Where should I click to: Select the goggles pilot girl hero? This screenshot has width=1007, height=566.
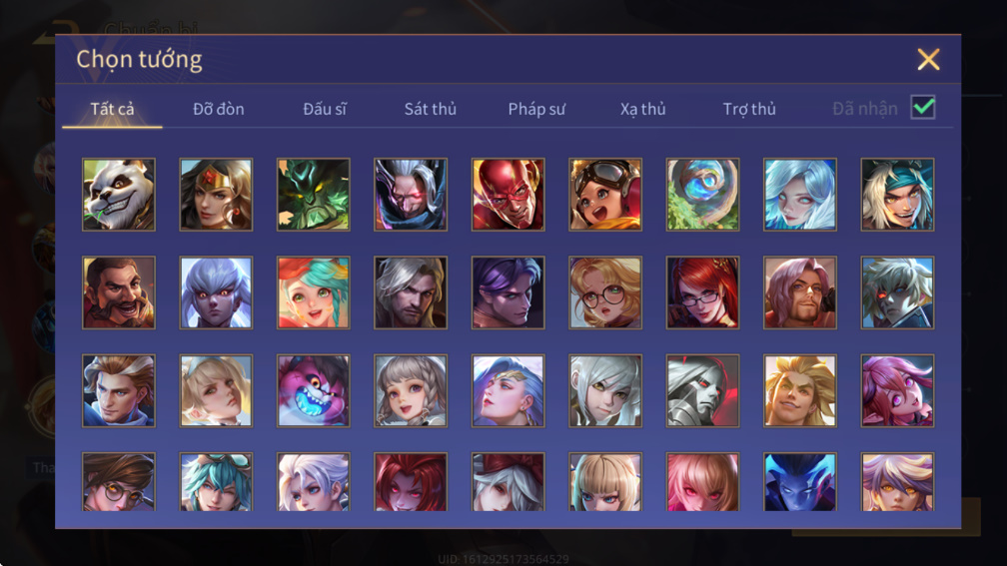pos(605,195)
